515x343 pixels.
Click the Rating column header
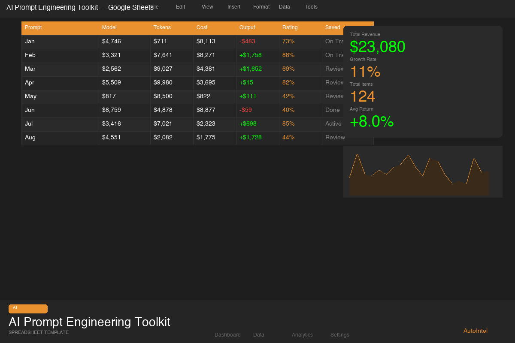pos(290,27)
